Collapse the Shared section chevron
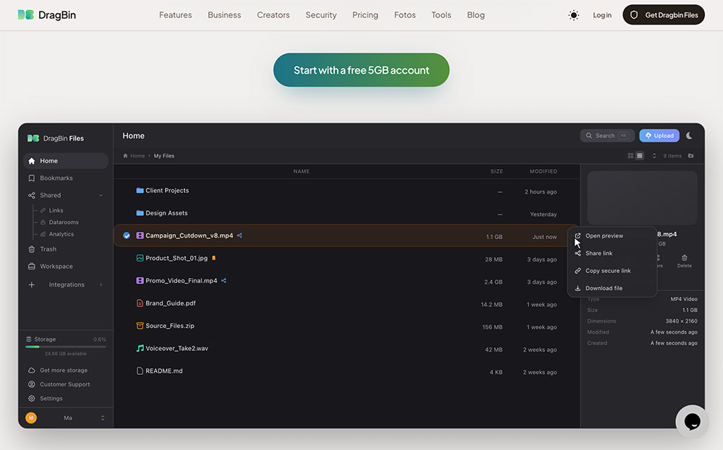 pyautogui.click(x=101, y=195)
